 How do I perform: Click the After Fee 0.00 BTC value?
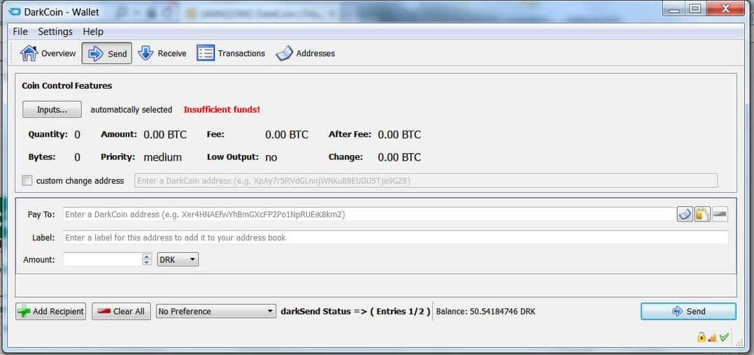pyautogui.click(x=399, y=135)
